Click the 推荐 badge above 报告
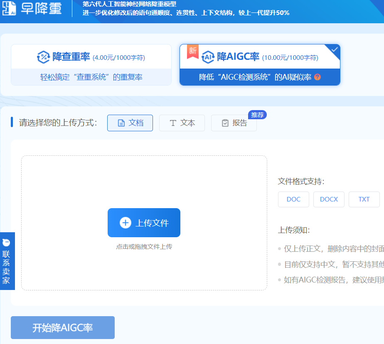The height and width of the screenshot is (344, 384). (x=257, y=115)
